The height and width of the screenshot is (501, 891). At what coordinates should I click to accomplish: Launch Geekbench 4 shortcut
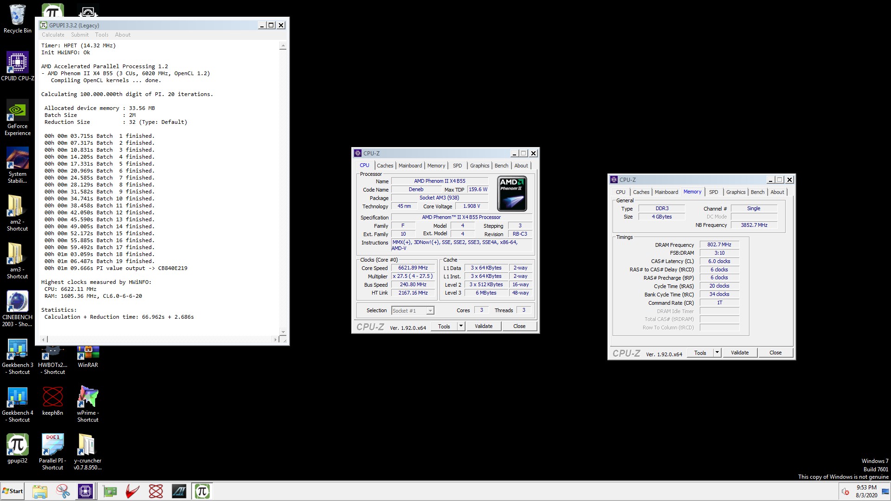click(x=17, y=404)
